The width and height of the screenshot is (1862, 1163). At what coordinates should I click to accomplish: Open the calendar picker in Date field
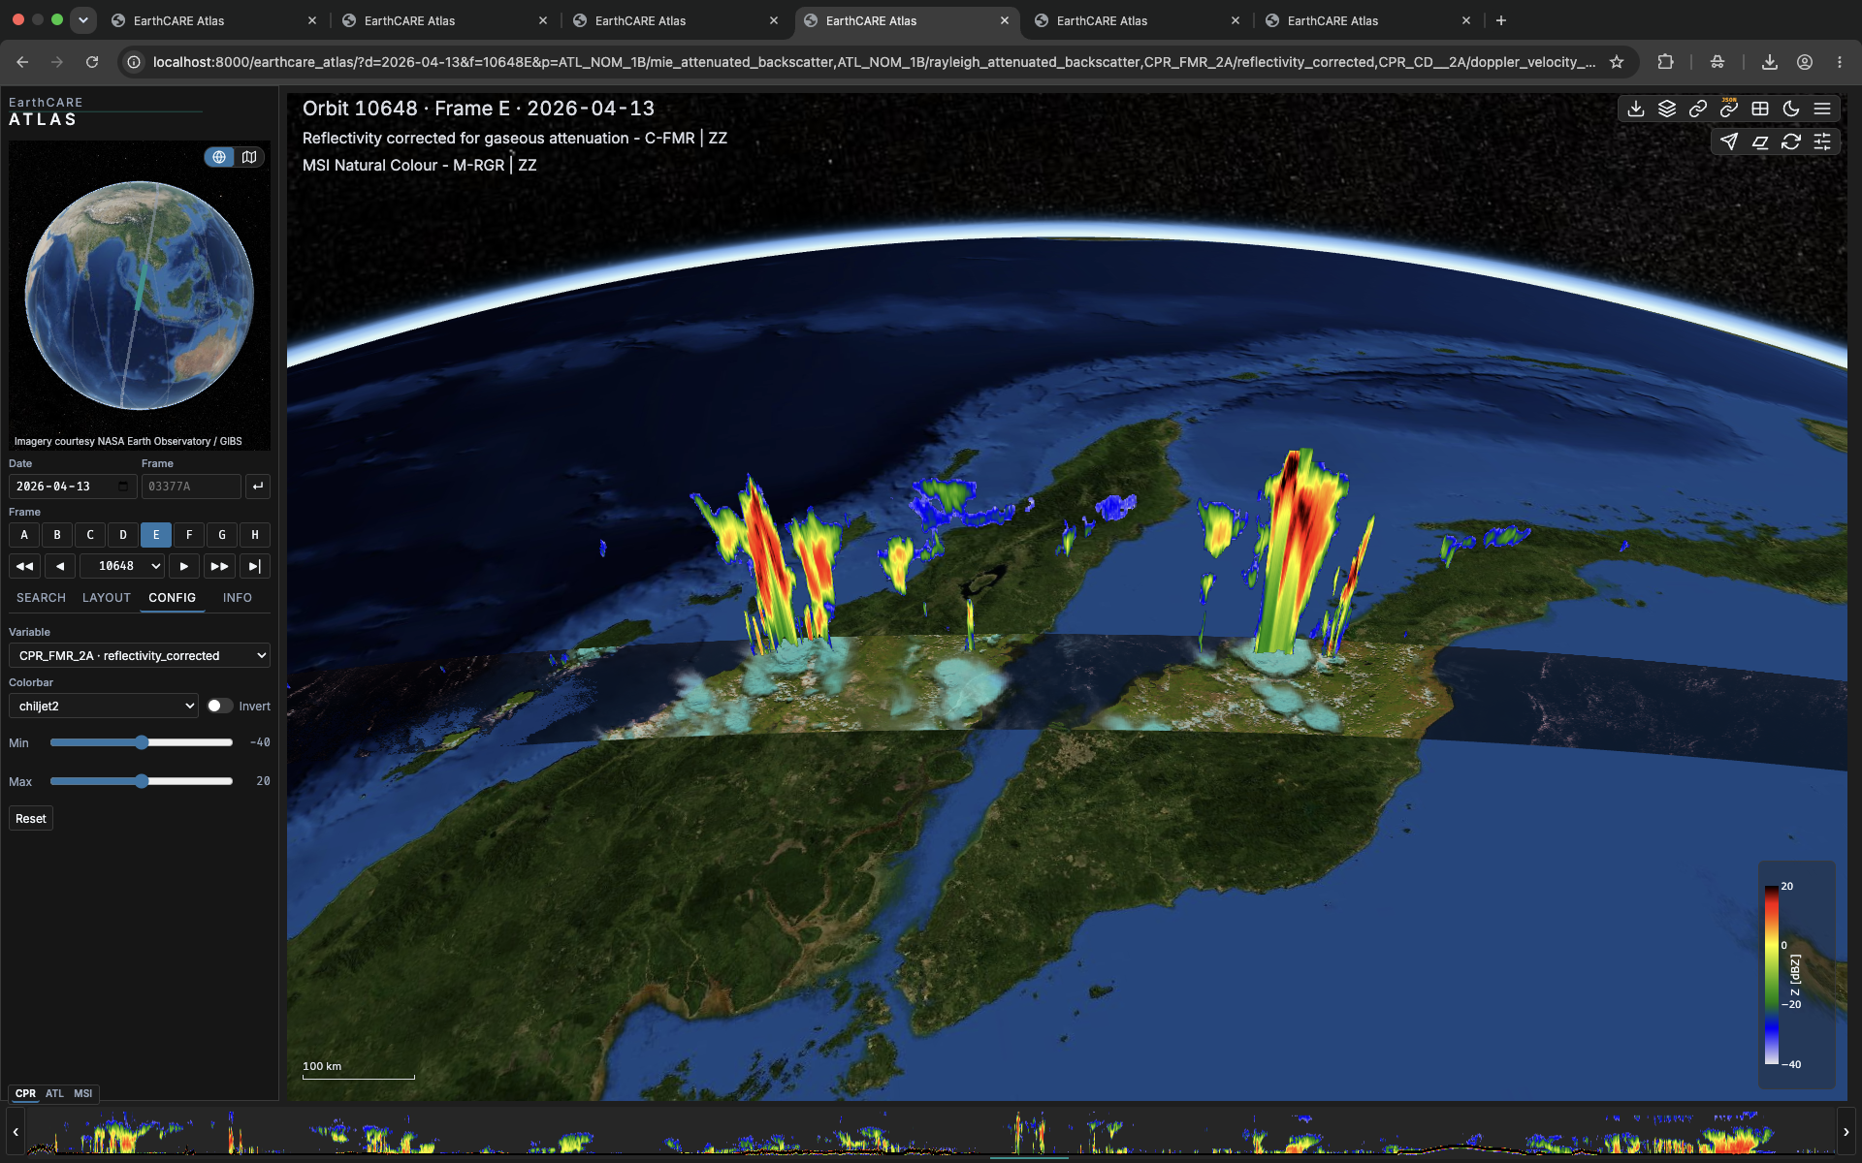click(x=123, y=487)
